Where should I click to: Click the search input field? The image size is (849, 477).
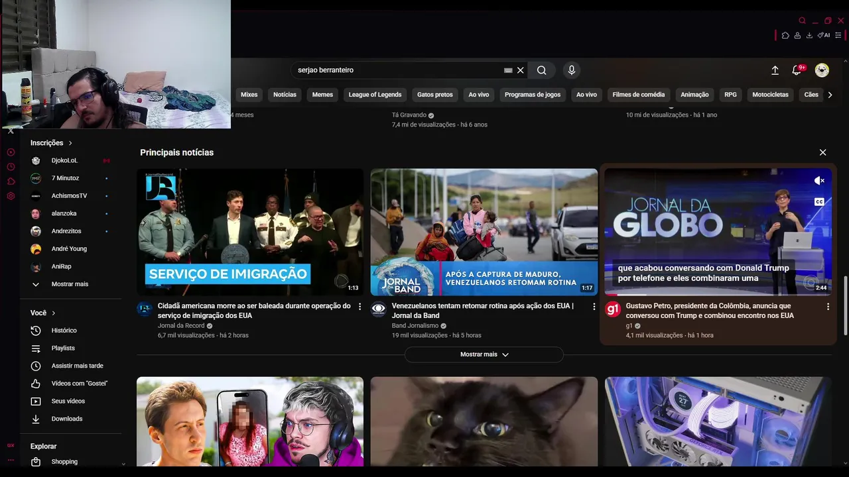tap(399, 70)
